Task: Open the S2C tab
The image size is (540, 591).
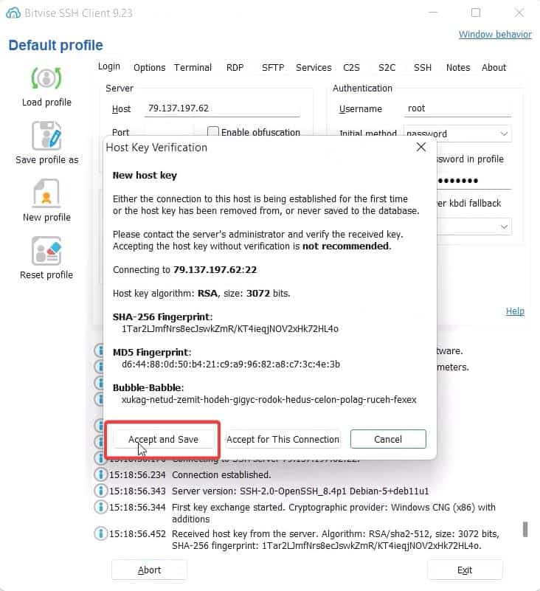Action: 387,67
